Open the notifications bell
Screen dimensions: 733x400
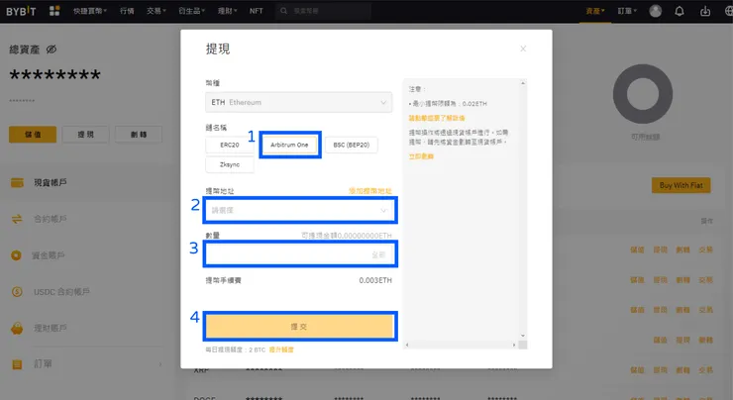(x=680, y=11)
